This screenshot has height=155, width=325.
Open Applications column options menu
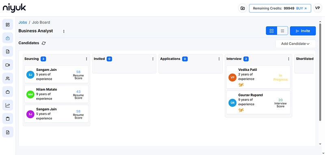tap(219, 59)
